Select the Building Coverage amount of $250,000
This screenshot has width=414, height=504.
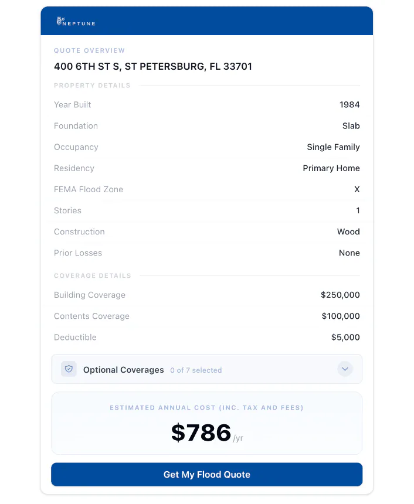(341, 295)
